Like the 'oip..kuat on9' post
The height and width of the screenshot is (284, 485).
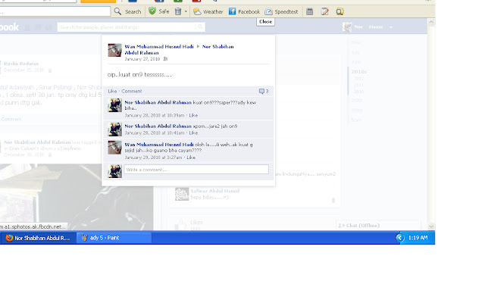(112, 91)
